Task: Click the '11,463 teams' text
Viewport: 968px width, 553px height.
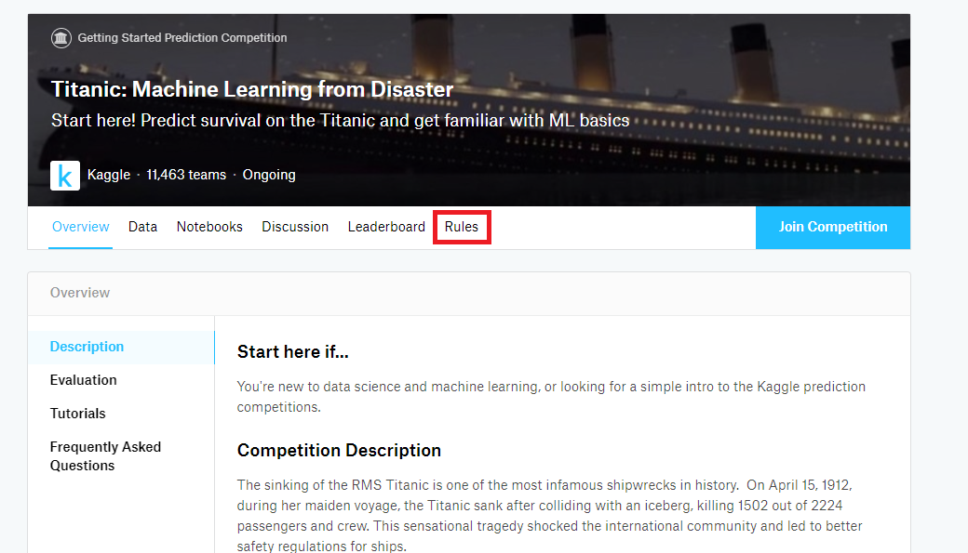Action: tap(186, 175)
